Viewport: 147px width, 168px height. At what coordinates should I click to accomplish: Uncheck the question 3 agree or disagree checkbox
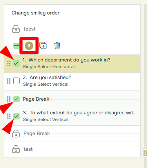[x=16, y=116]
